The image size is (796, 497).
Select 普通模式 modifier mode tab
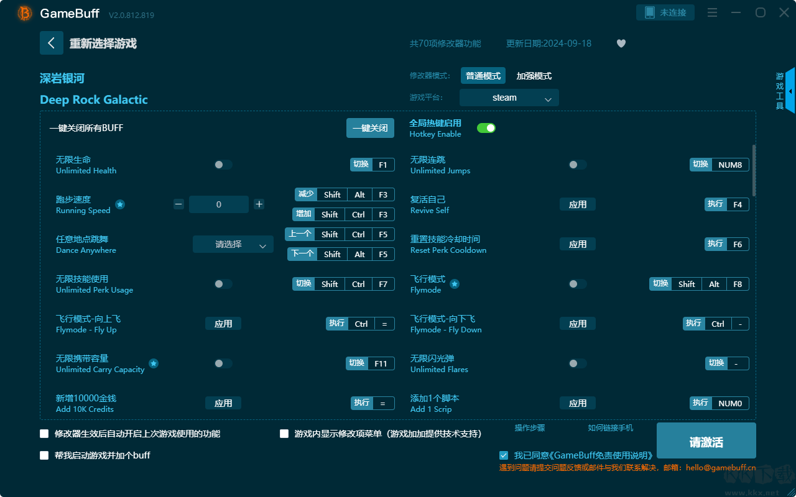coord(483,76)
